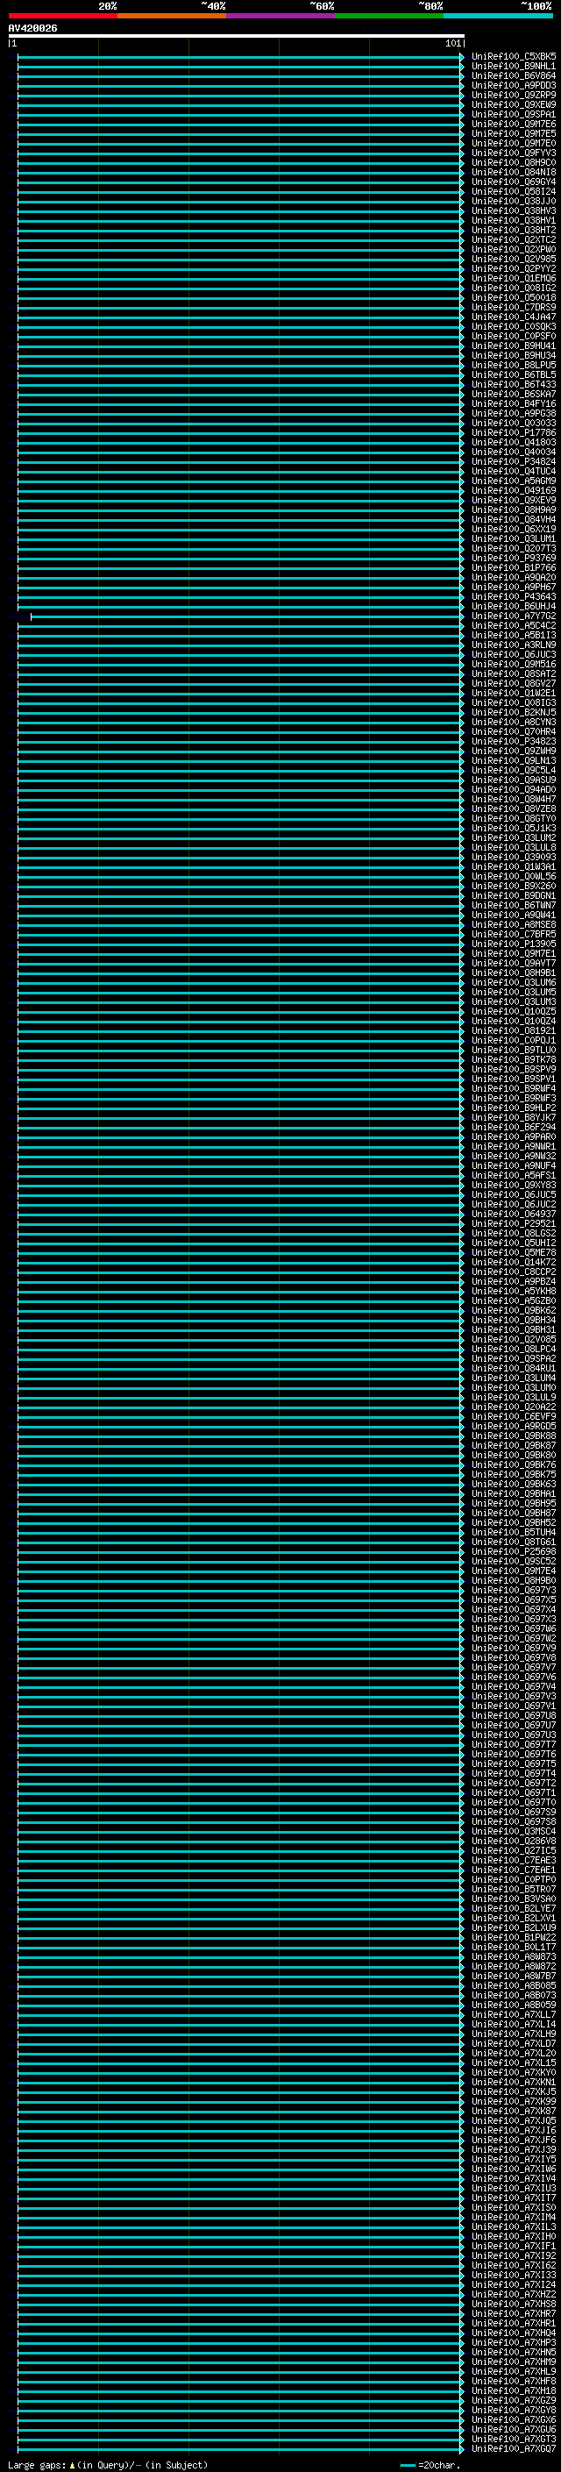Select label UniRef100_Q84VH4
The width and height of the screenshot is (561, 2472).
514,519
